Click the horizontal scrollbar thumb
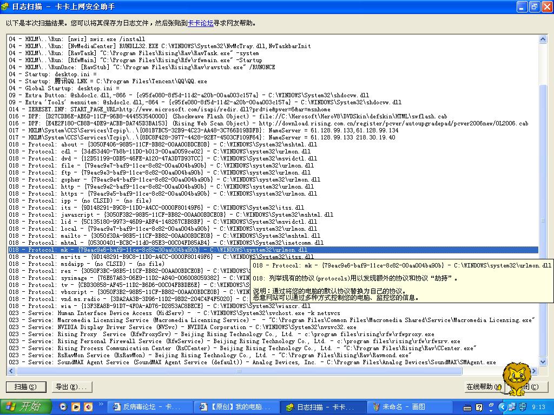 pos(239,371)
